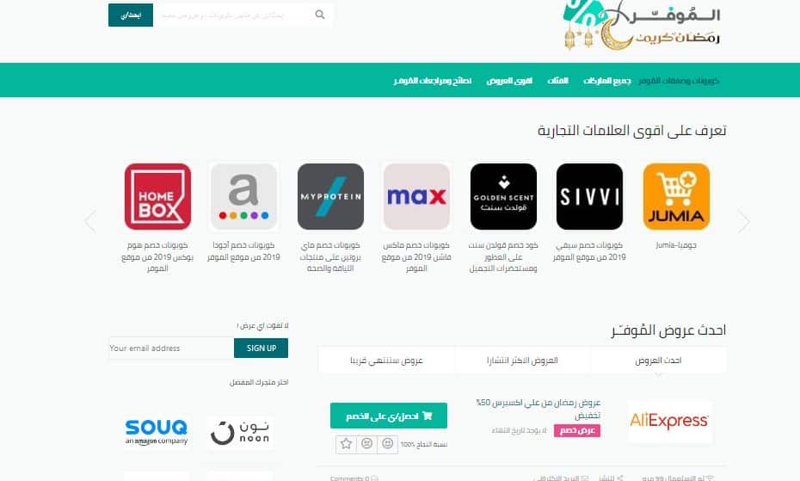Rate offer with the happy face icon
Viewport: 800px width, 481px height.
coord(388,444)
